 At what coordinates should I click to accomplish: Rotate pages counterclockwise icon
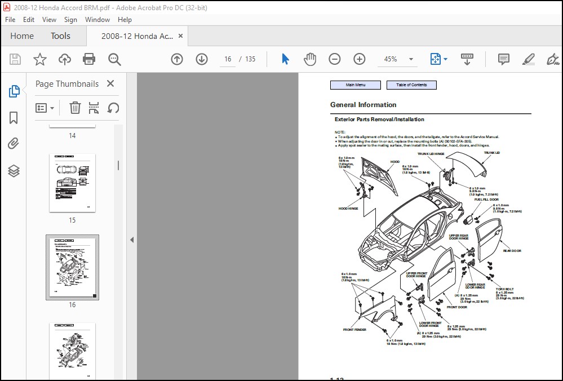(x=113, y=108)
